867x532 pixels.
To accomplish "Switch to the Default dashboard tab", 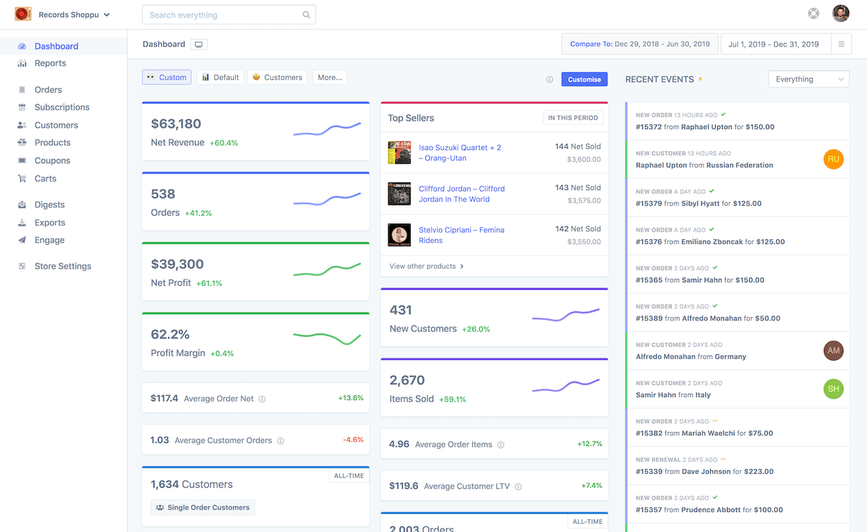I will pyautogui.click(x=220, y=77).
